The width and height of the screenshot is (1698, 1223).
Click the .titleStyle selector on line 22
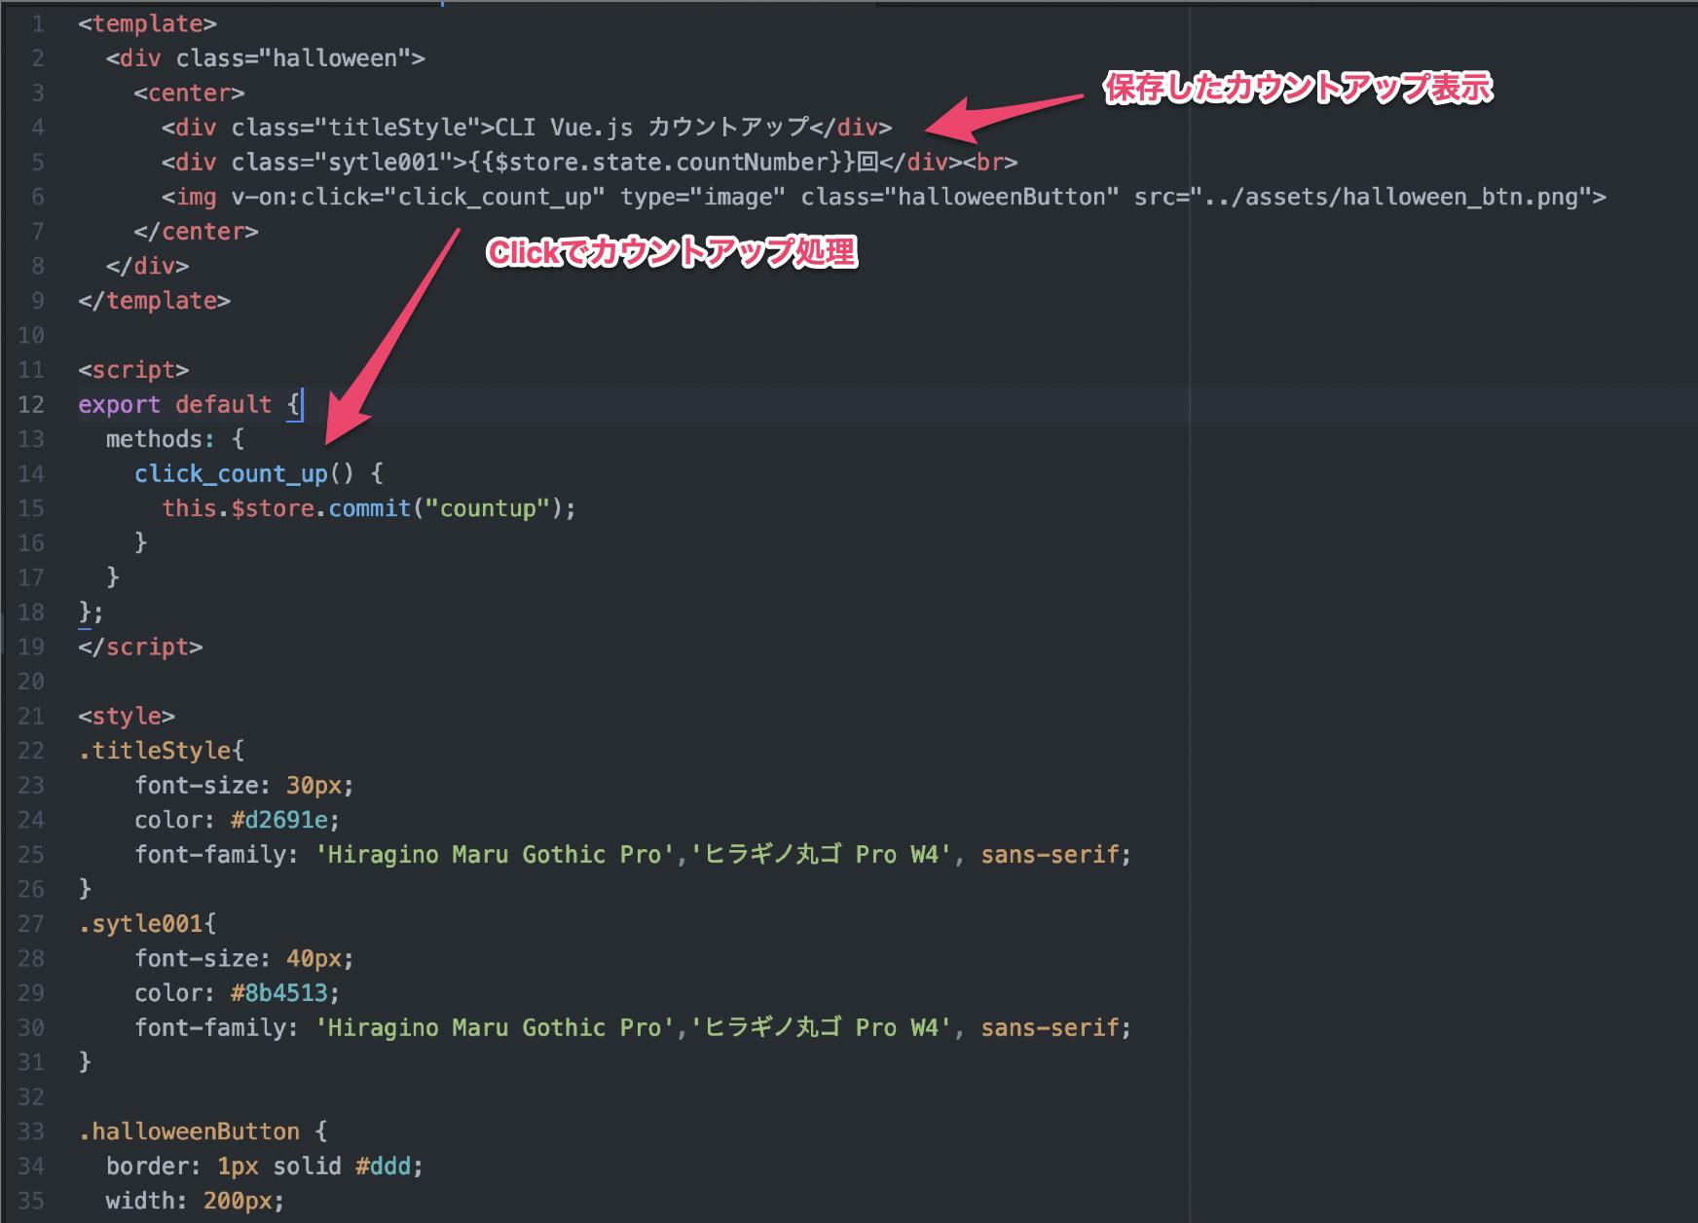pyautogui.click(x=155, y=751)
